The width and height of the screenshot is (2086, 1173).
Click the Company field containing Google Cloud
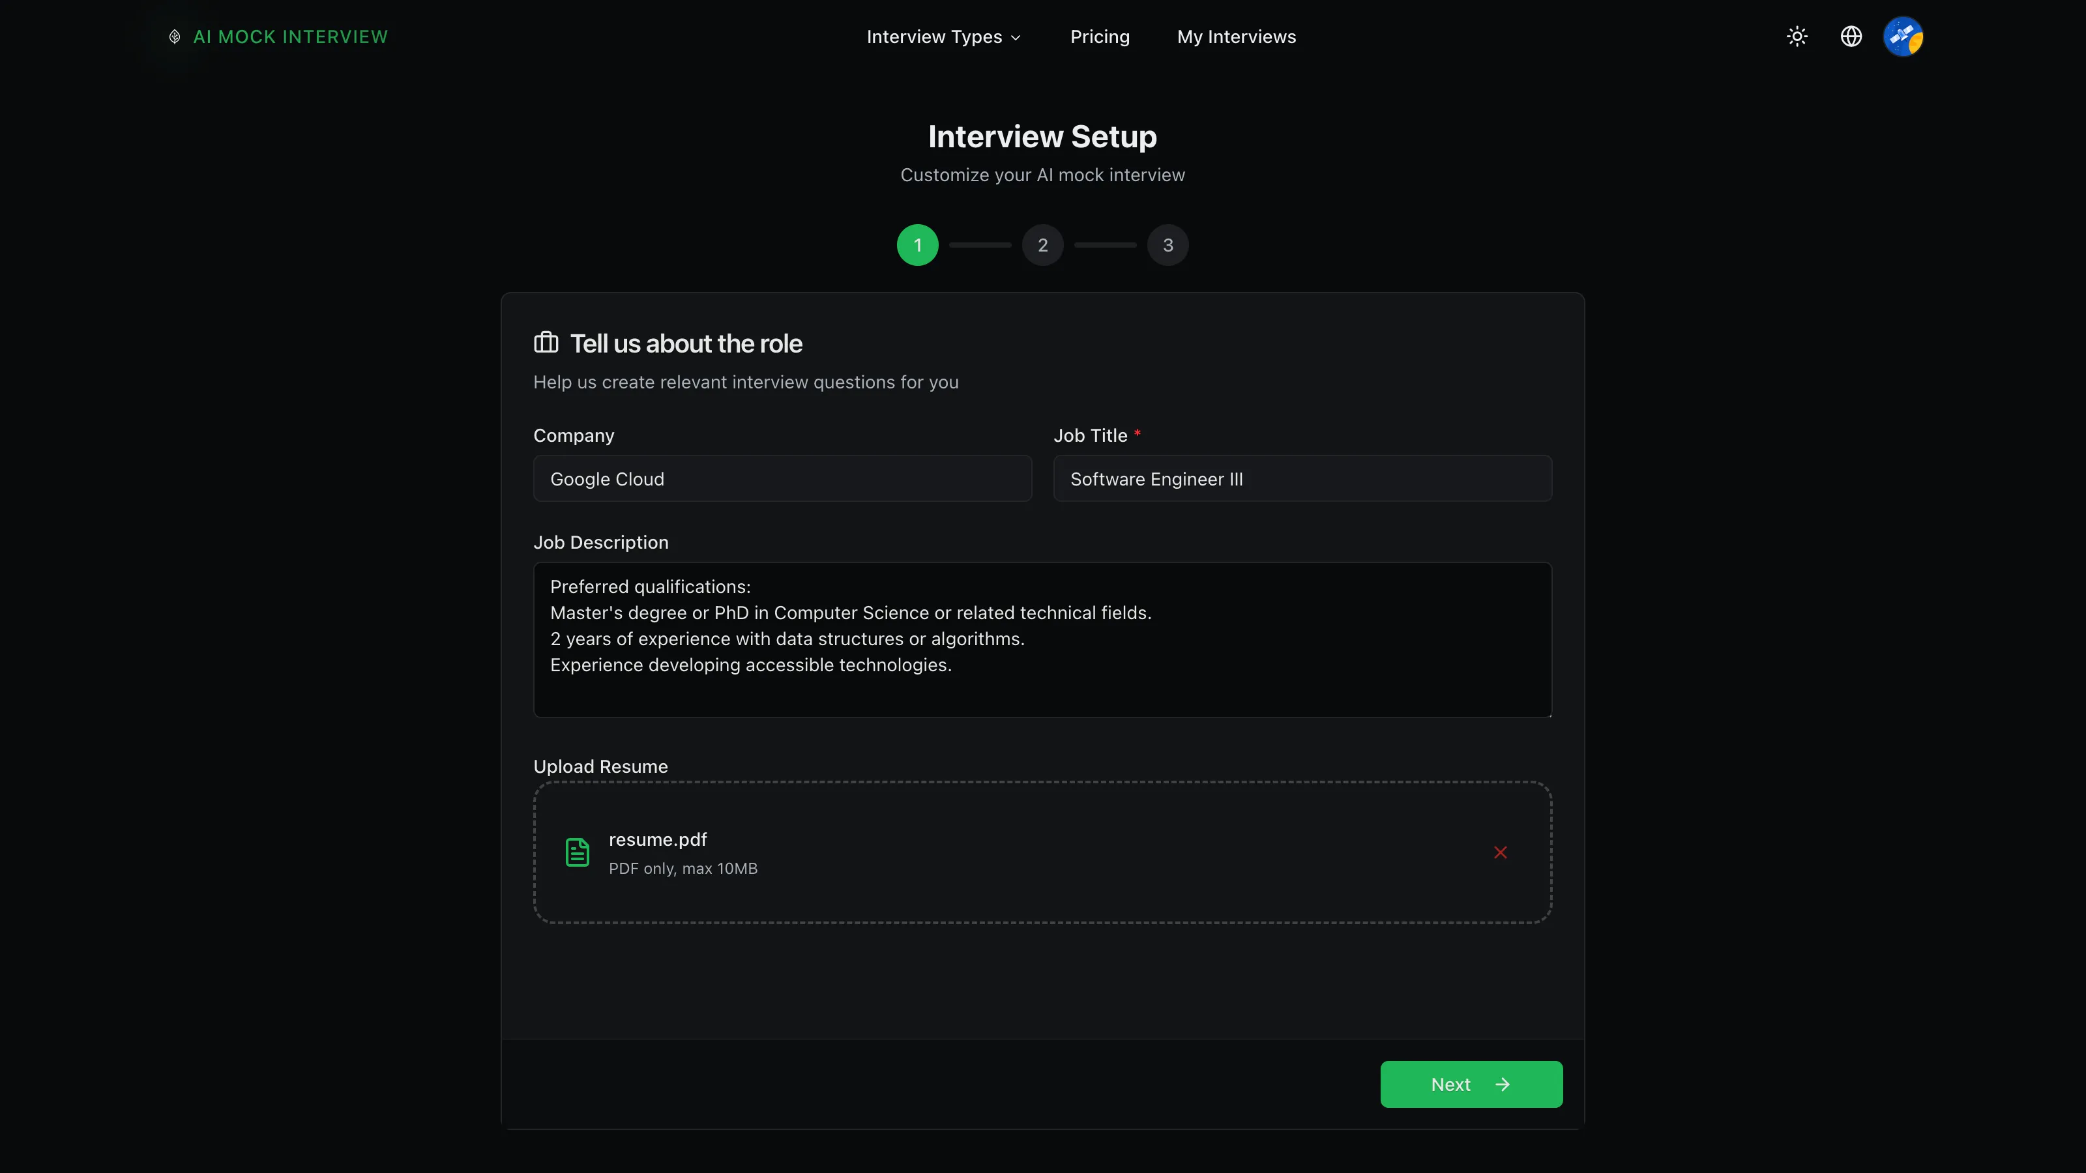[782, 478]
